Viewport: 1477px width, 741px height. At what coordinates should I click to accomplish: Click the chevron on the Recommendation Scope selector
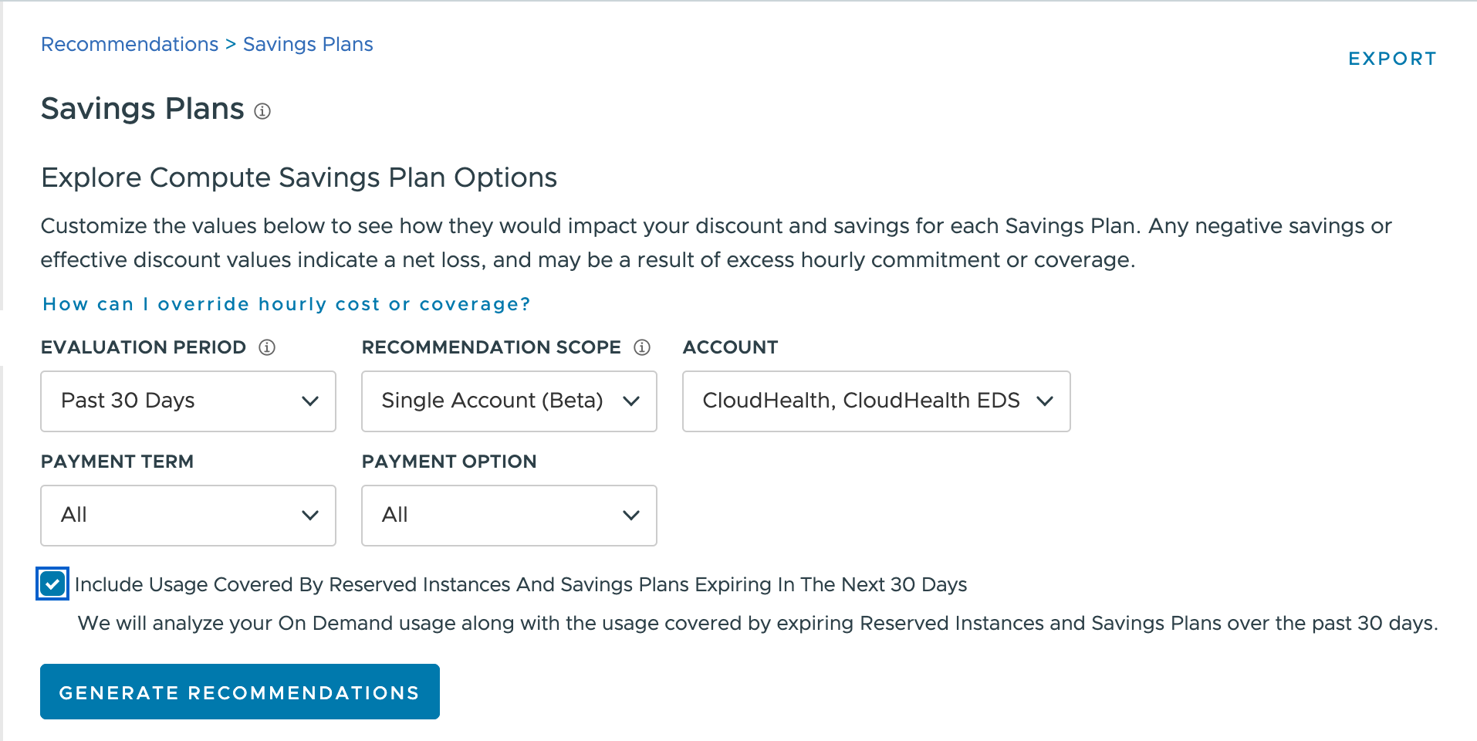pos(631,401)
